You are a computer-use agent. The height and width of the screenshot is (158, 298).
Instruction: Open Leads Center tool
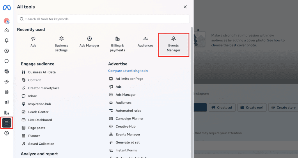tap(35, 112)
